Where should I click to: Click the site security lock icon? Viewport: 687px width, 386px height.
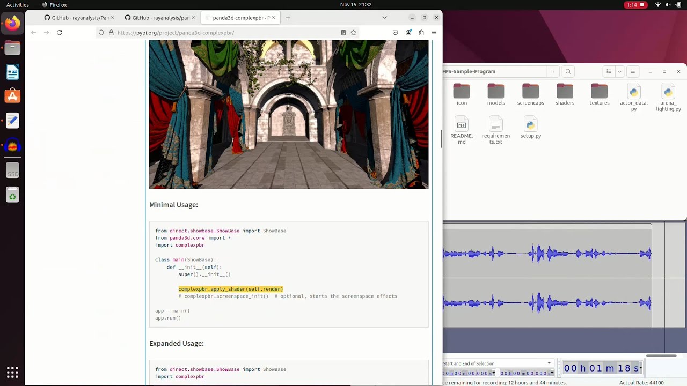coord(112,33)
